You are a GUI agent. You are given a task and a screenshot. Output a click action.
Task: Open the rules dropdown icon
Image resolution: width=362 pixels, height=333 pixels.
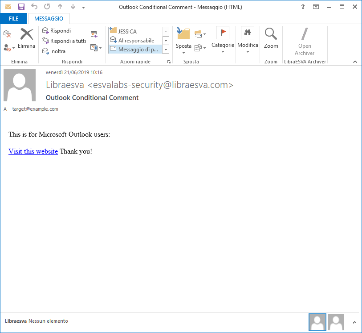(200, 34)
